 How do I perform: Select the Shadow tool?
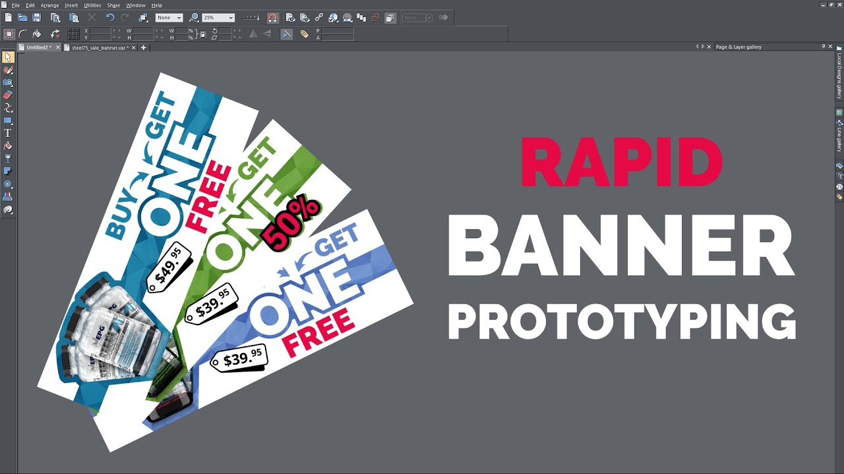pos(8,172)
